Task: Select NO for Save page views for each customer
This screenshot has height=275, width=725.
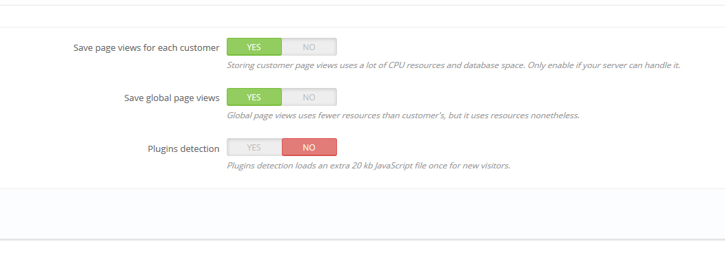Action: tap(309, 47)
